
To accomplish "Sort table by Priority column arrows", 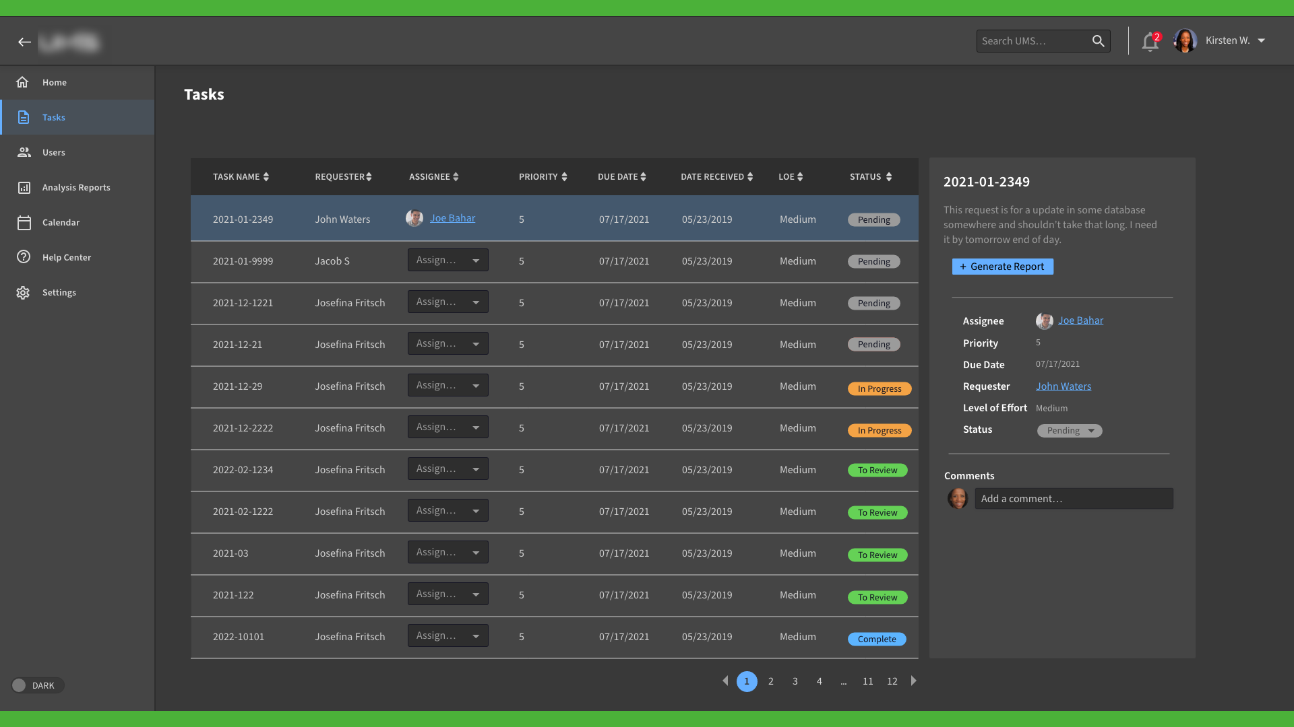I will point(564,177).
